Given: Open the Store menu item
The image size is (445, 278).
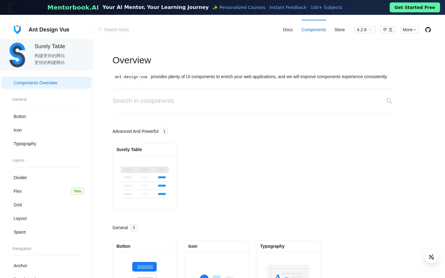Looking at the screenshot, I should point(340,30).
